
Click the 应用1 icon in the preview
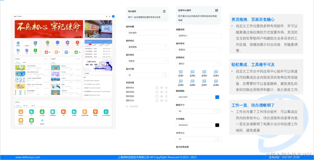(x=181, y=72)
